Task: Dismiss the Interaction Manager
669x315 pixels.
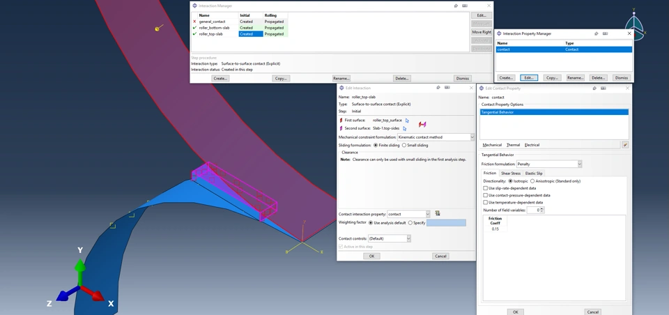Action: pos(463,79)
